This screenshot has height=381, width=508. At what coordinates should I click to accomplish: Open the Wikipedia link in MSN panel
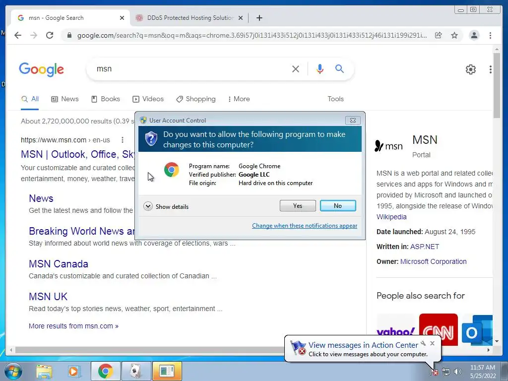(x=391, y=217)
